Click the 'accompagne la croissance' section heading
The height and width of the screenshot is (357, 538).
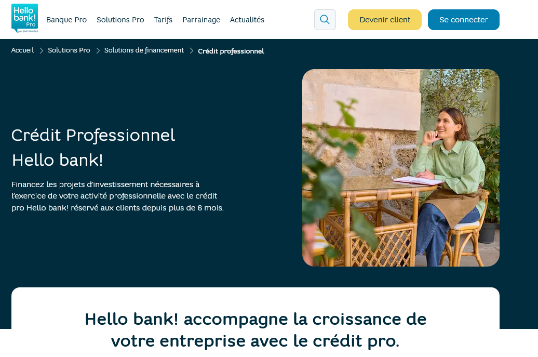(255, 330)
